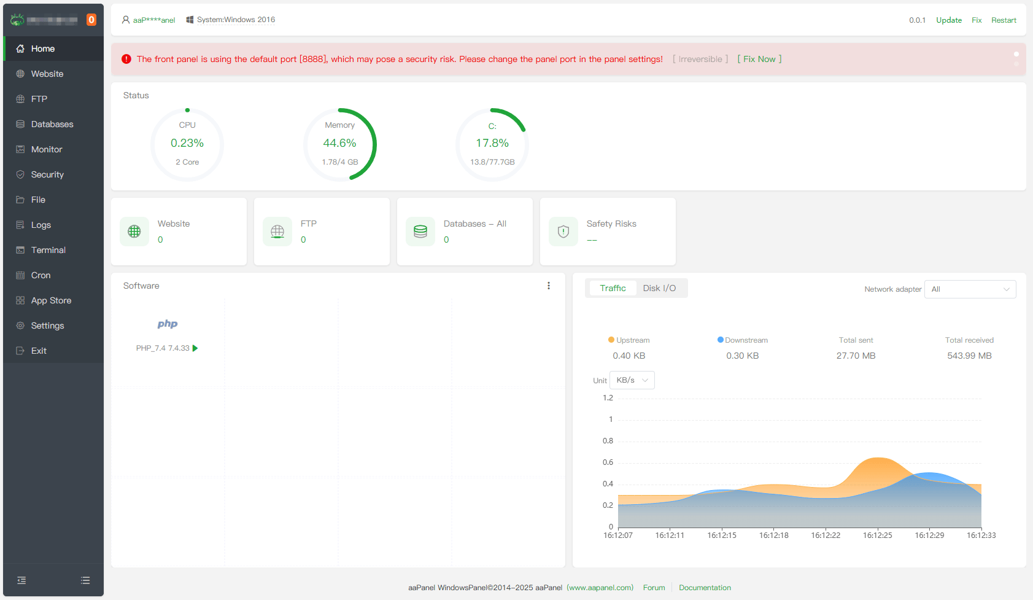Open Terminal in the sidebar menu
Viewport: 1033px width, 600px height.
tap(48, 250)
